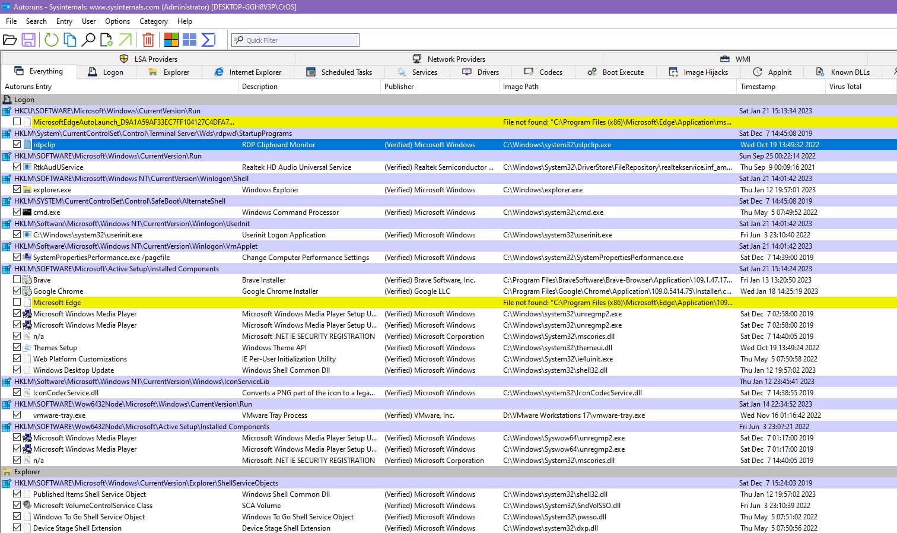The width and height of the screenshot is (897, 533).
Task: Enable the Brave installer entry checkbox
Action: click(17, 280)
